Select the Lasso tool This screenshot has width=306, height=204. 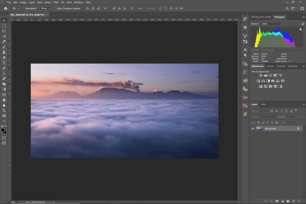coord(4,31)
